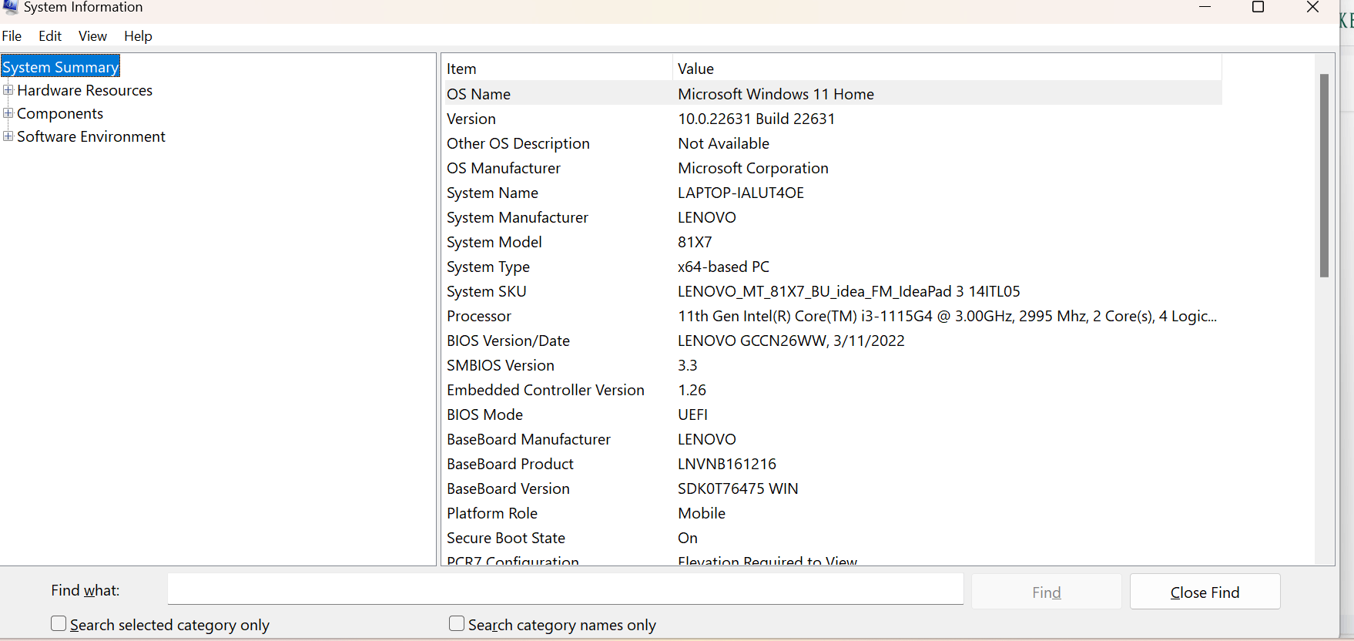The width and height of the screenshot is (1354, 641).
Task: Click the vertical scrollbar thumb in details pane
Action: 1324,176
